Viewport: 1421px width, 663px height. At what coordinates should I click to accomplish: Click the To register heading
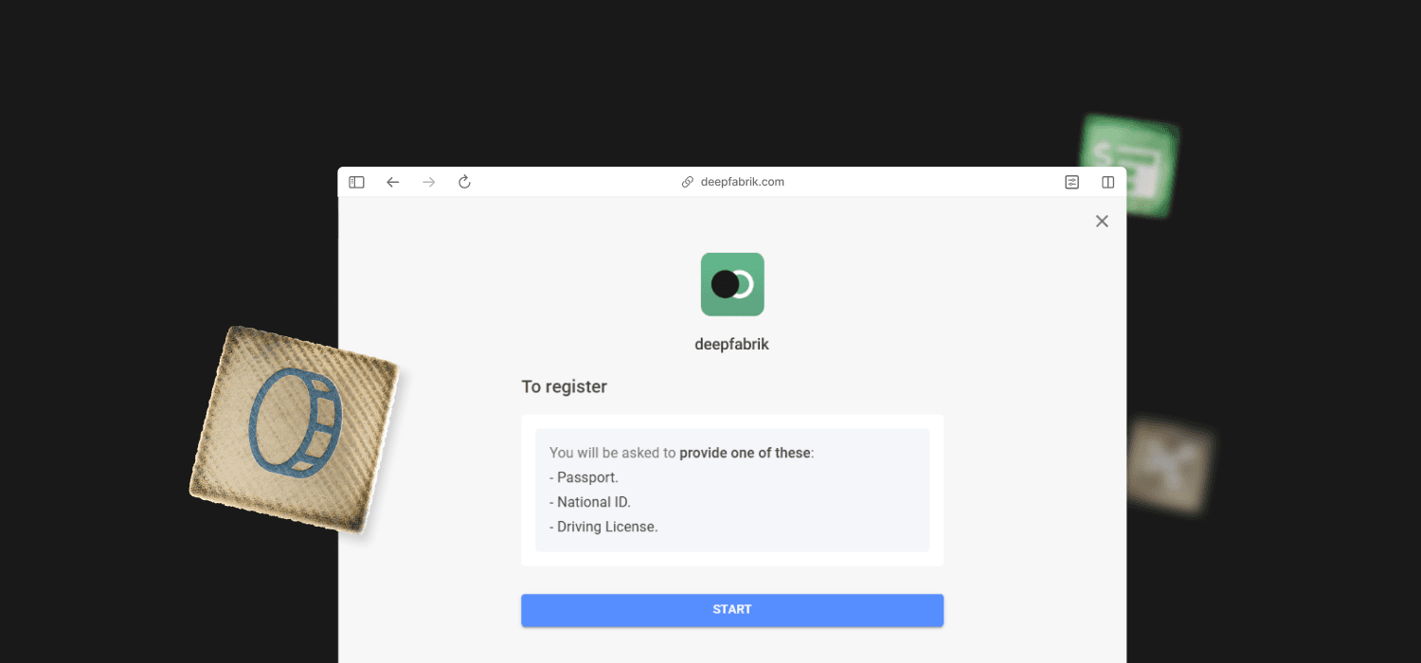(564, 386)
